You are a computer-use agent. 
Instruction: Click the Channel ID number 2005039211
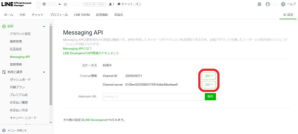[134, 76]
